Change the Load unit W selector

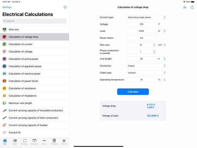(x=161, y=31)
